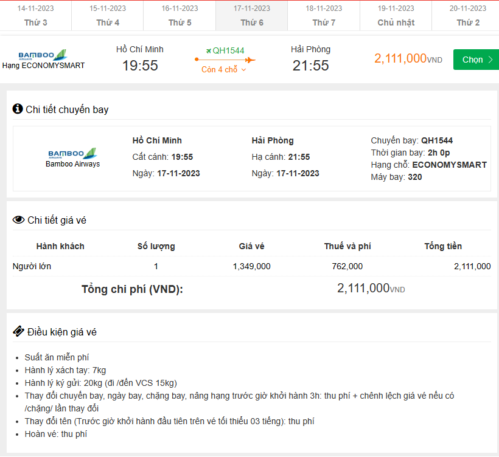Choose the 18-11-2023 Thứ 7 date tab

click(x=324, y=15)
